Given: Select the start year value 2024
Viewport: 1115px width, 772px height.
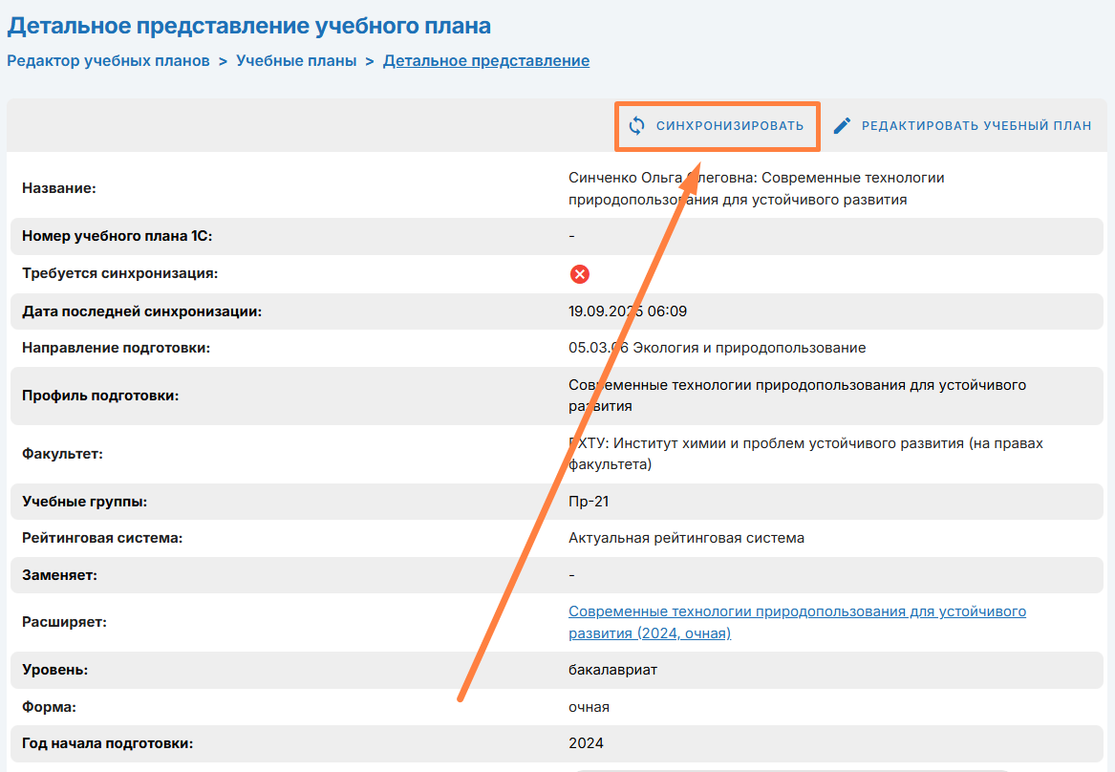Looking at the screenshot, I should coord(586,743).
